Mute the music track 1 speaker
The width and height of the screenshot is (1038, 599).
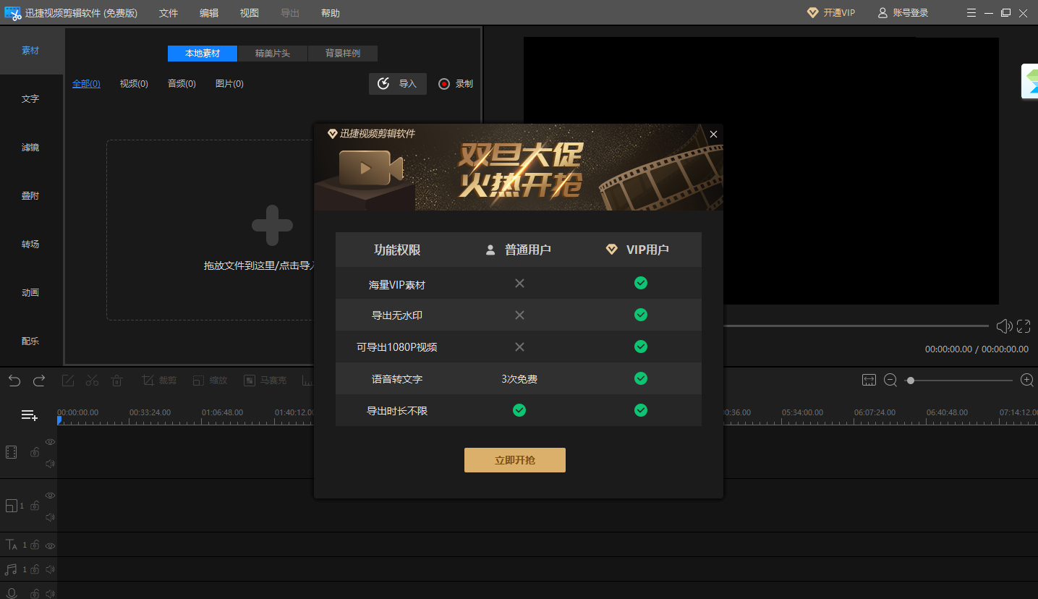[x=50, y=569]
